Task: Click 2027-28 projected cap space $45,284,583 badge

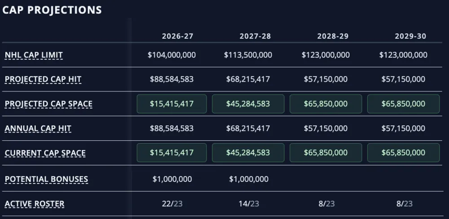Action: click(248, 103)
